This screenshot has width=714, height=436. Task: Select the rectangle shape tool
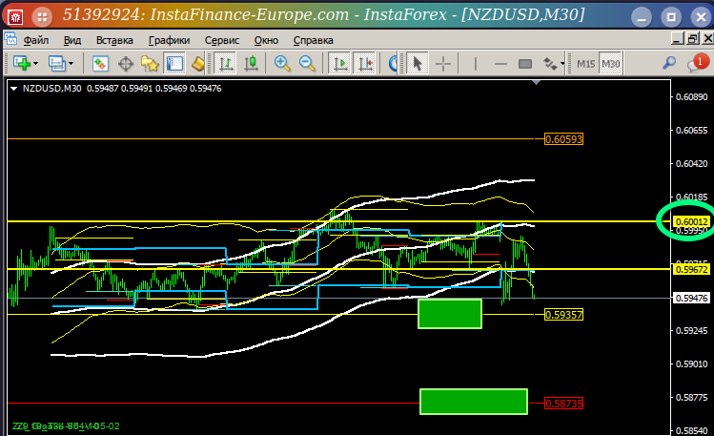[x=525, y=63]
